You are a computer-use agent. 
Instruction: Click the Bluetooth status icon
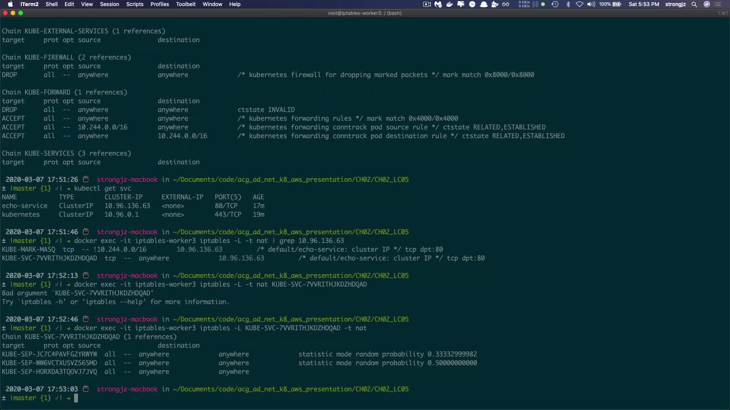pyautogui.click(x=568, y=4)
